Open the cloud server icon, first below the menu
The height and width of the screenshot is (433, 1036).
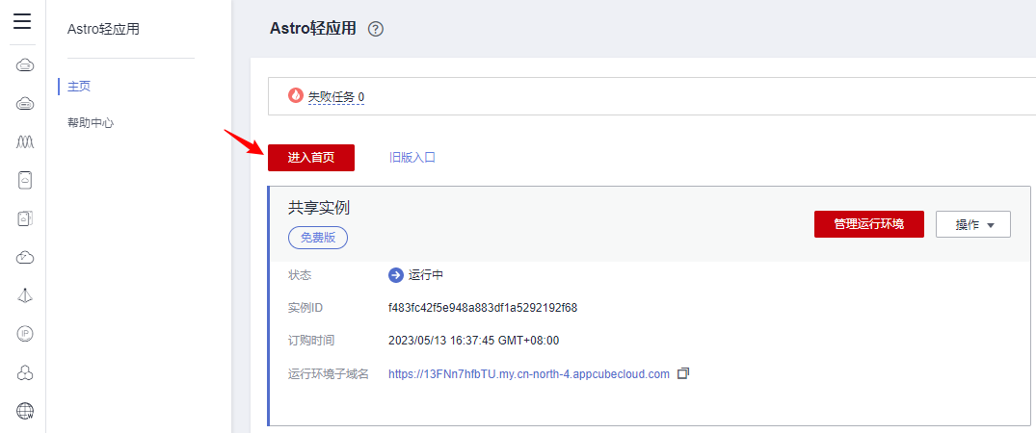[24, 64]
